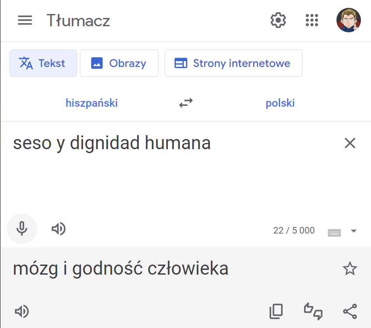Copy the translation to clipboard
Screen dimensions: 371x328
(276, 311)
